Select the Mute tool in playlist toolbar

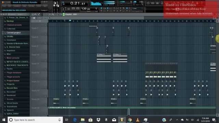click(x=47, y=14)
